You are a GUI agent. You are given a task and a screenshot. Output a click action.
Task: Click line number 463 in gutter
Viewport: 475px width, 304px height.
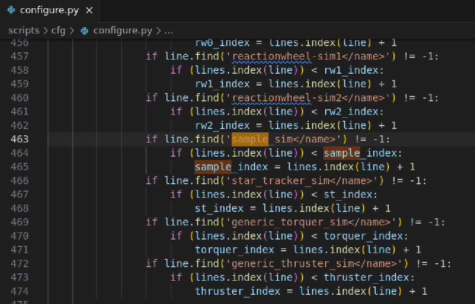[19, 139]
